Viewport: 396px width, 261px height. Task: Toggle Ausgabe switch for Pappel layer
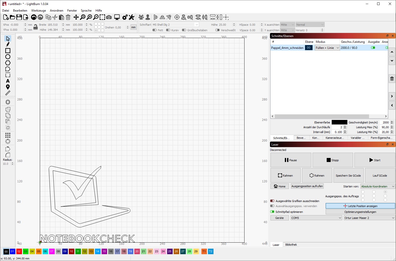373,48
